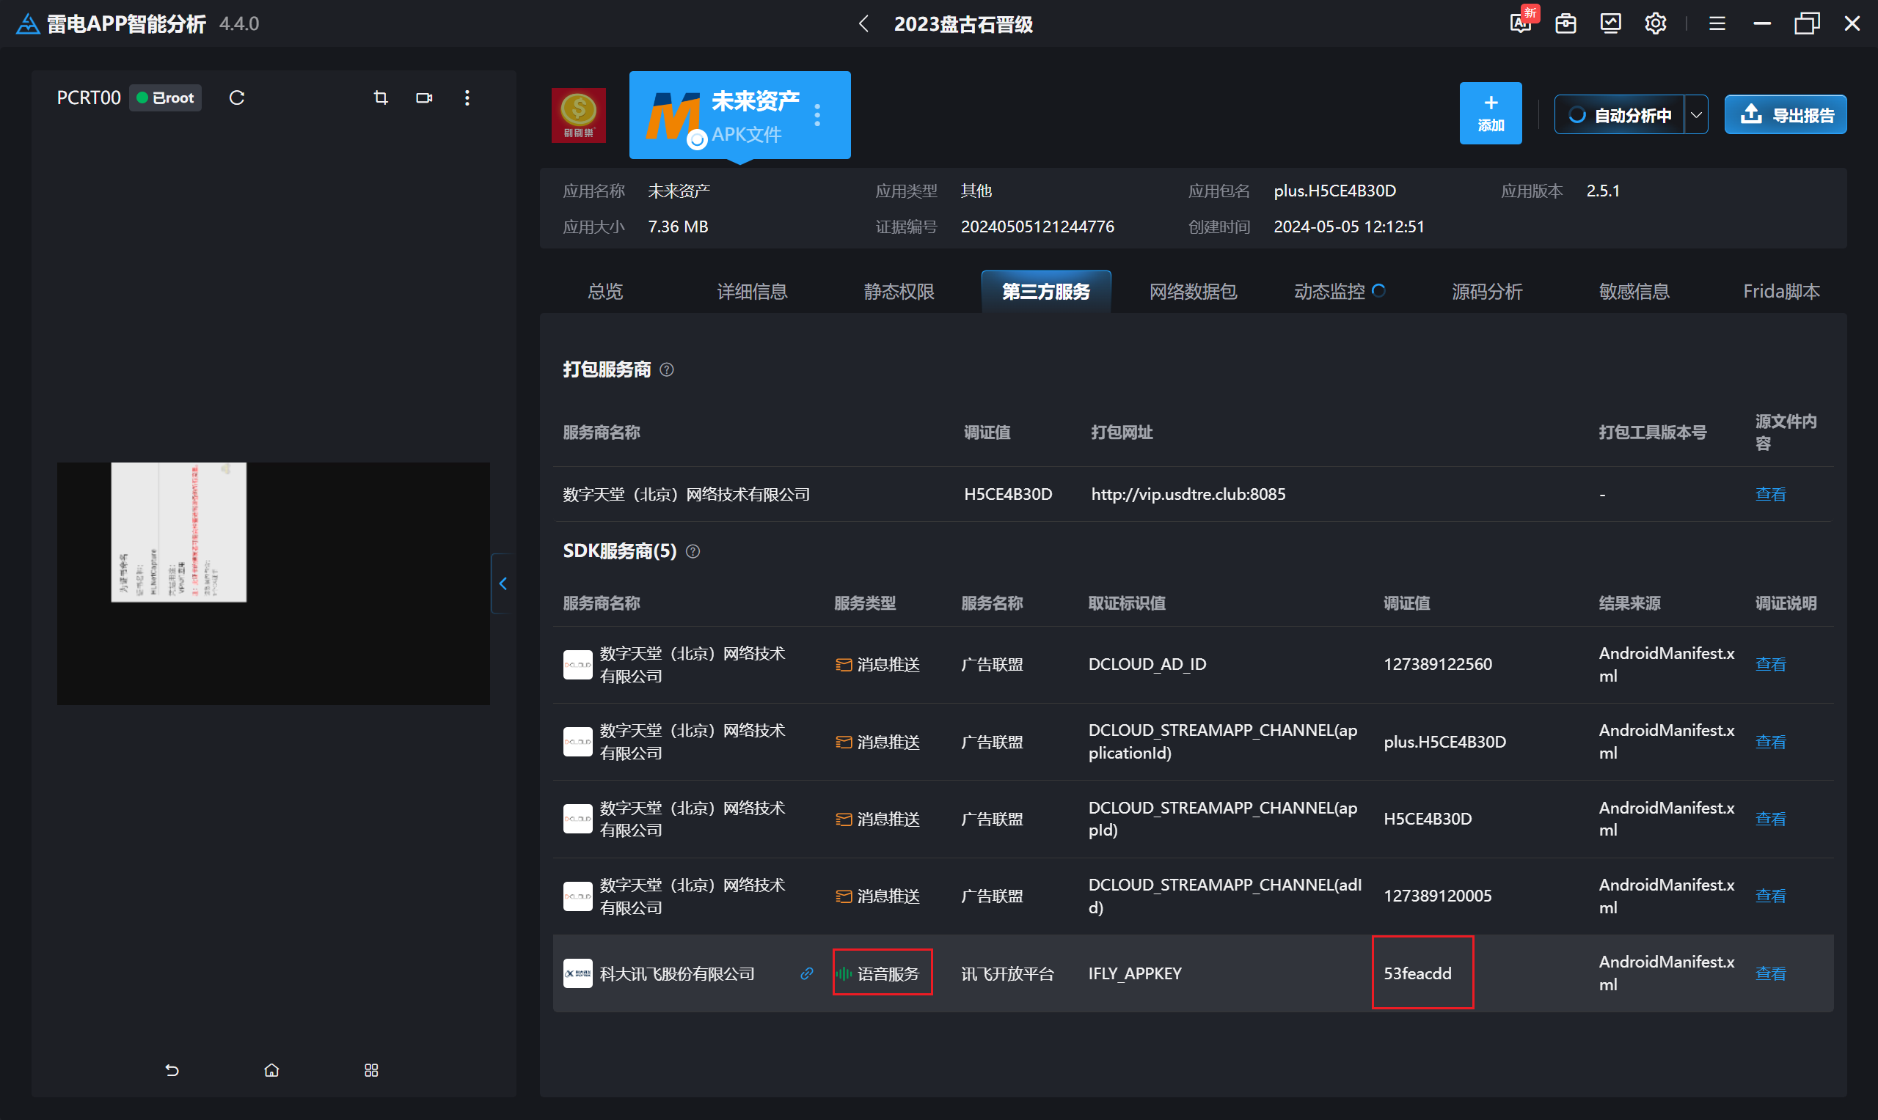Viewport: 1878px width, 1120px height.
Task: Switch to the 总览 tab
Action: pos(606,291)
